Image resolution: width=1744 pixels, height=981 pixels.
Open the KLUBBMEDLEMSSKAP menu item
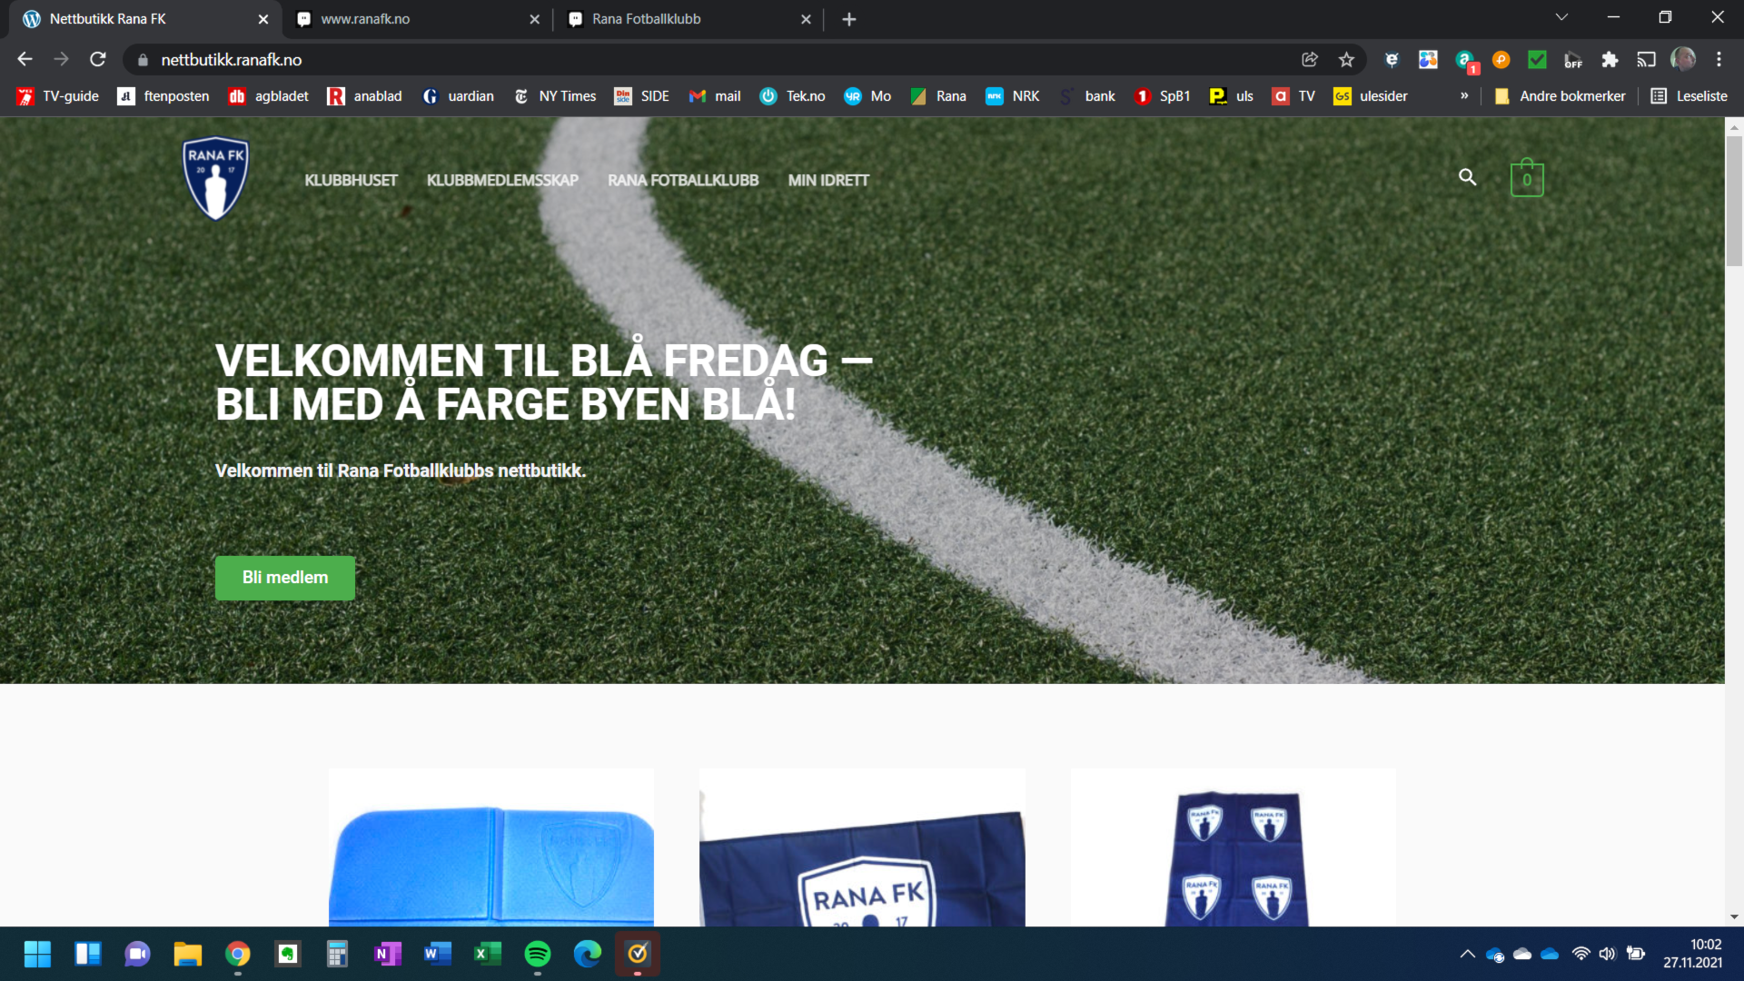click(502, 180)
